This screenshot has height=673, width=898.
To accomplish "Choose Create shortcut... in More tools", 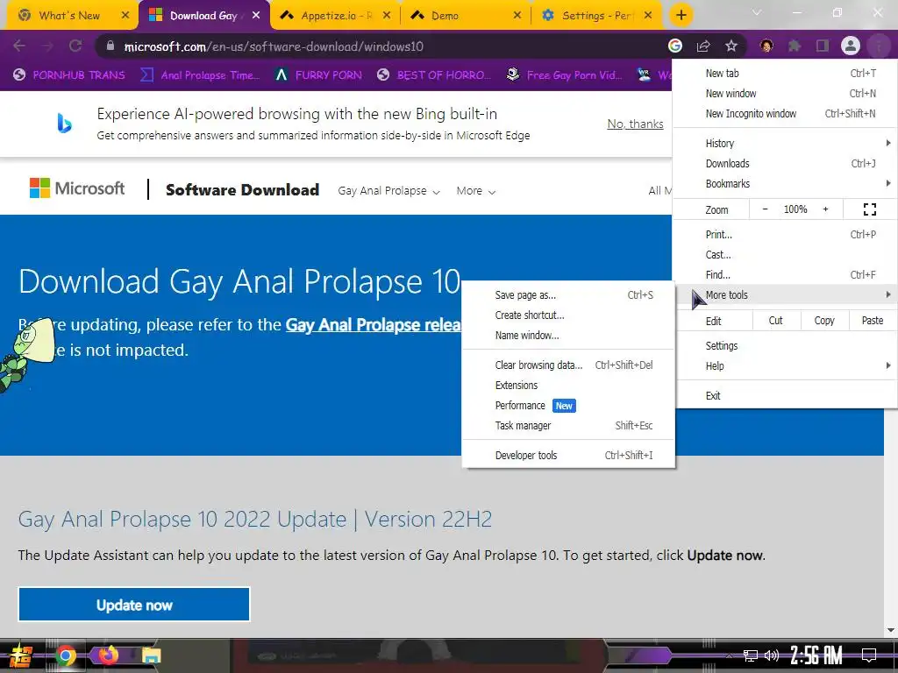I will [x=568, y=315].
